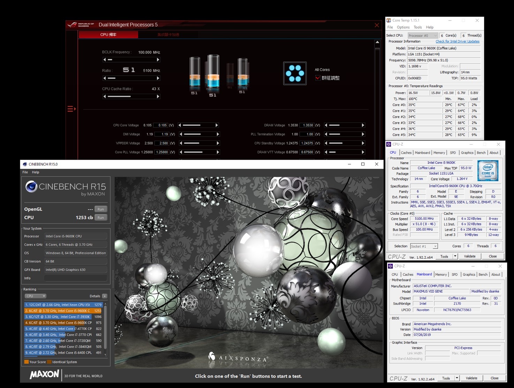The width and height of the screenshot is (514, 388).
Task: Click the CPU Core Voltage input field
Action: click(161, 125)
